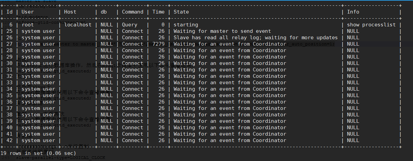Click the 'Command' column header
413x161 pixels.
point(132,12)
